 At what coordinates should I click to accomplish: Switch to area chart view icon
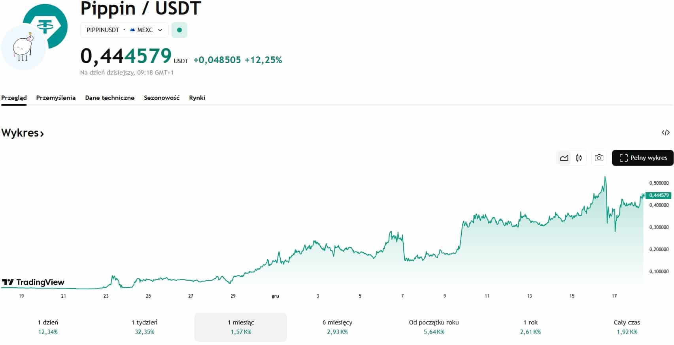click(564, 158)
